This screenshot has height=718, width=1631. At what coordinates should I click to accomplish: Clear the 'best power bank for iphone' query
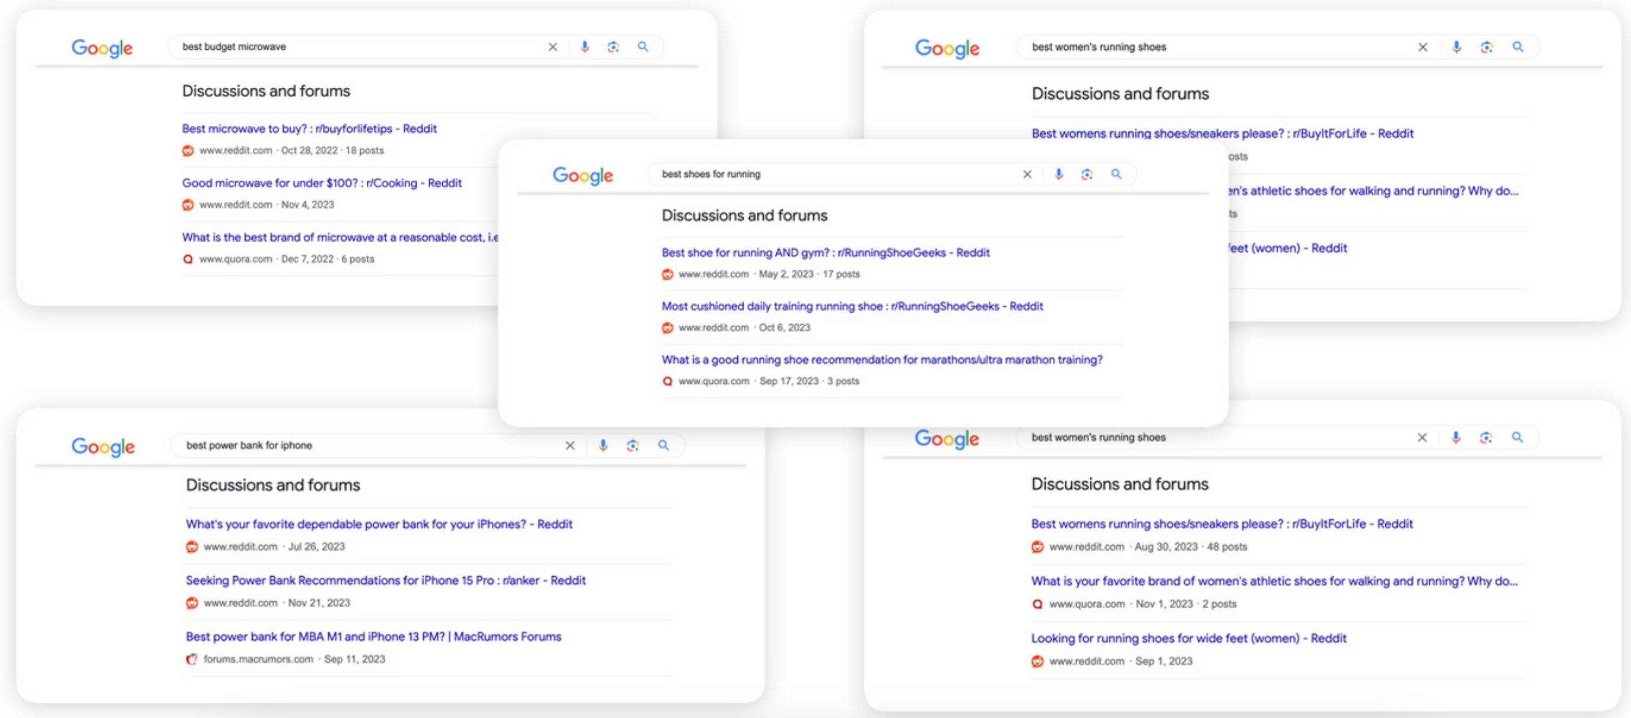pyautogui.click(x=570, y=446)
